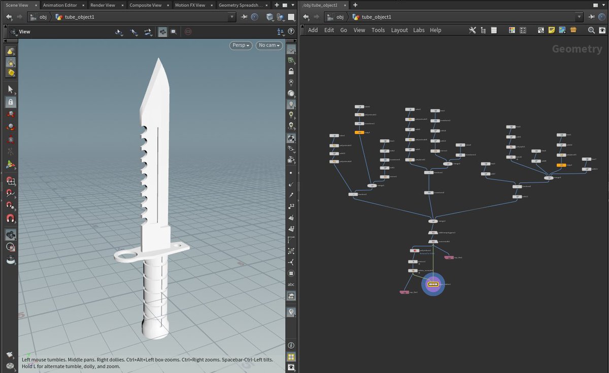609x373 pixels.
Task: Open the No cam camera dropdown
Action: [x=269, y=45]
